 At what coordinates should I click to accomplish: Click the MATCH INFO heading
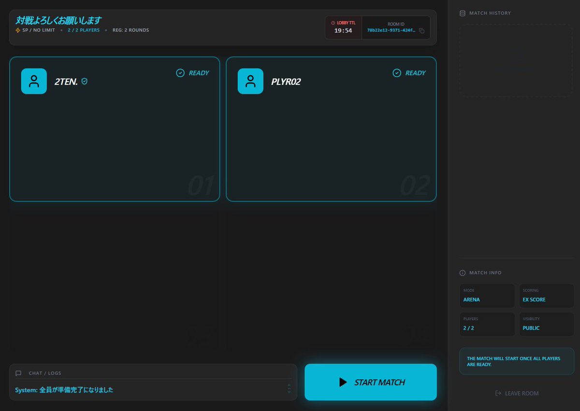[x=485, y=273]
